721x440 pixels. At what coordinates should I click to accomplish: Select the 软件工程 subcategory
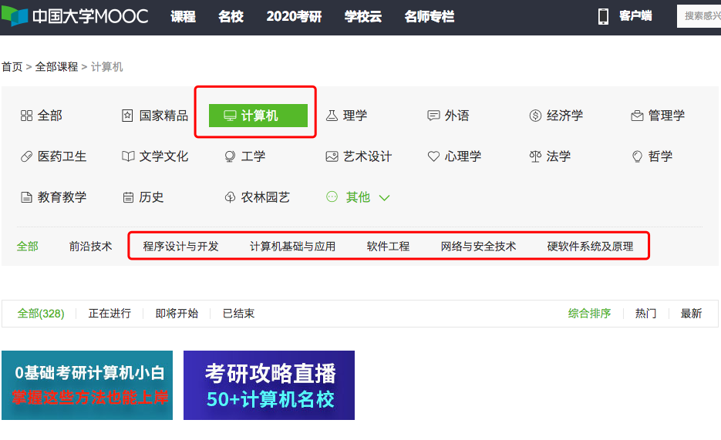click(x=388, y=247)
